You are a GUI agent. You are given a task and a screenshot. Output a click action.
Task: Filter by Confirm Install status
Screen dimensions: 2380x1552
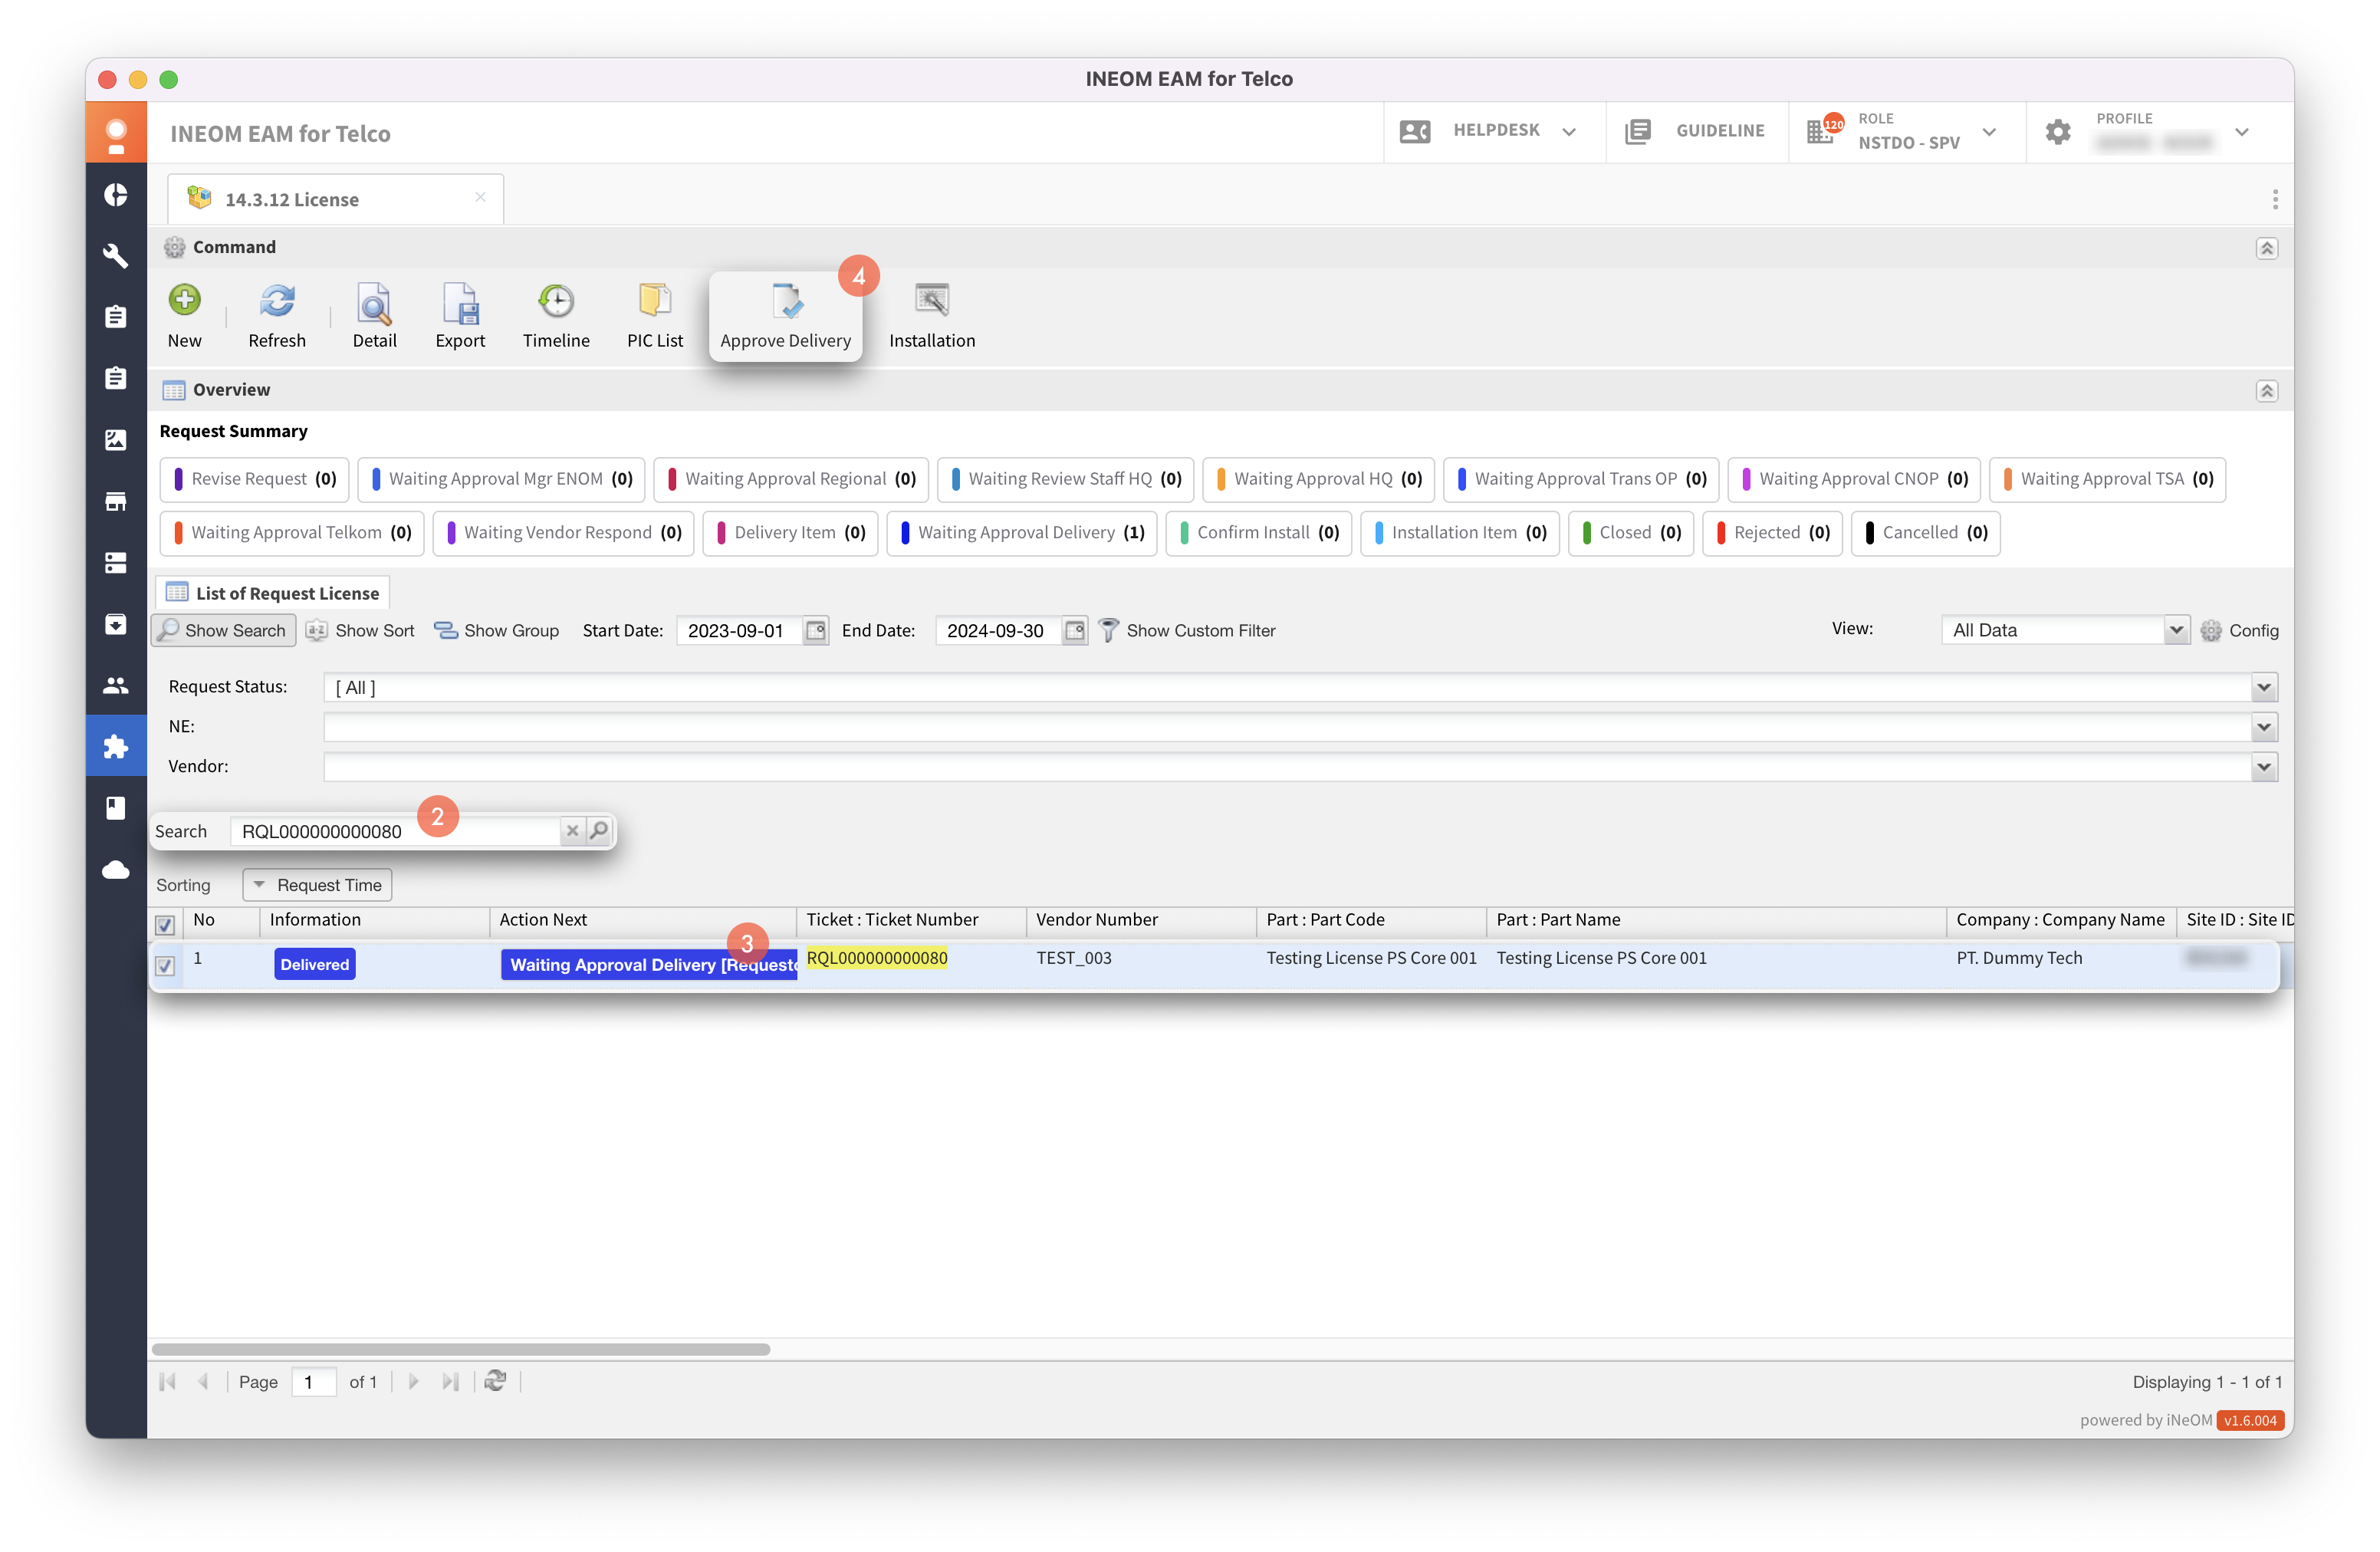coord(1259,533)
